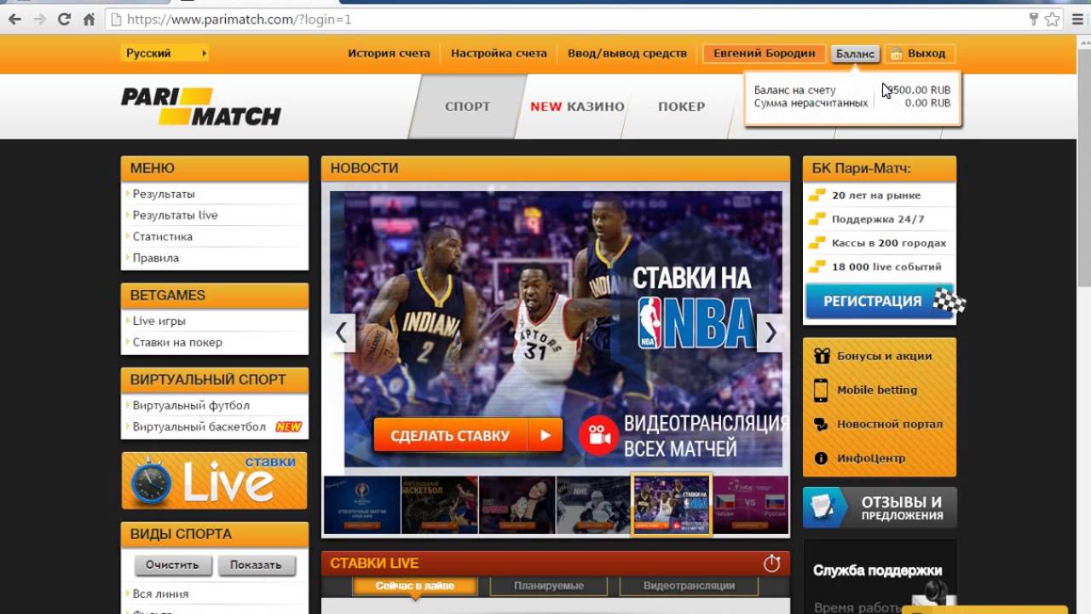Click user name Евгений Бородин

click(x=764, y=53)
